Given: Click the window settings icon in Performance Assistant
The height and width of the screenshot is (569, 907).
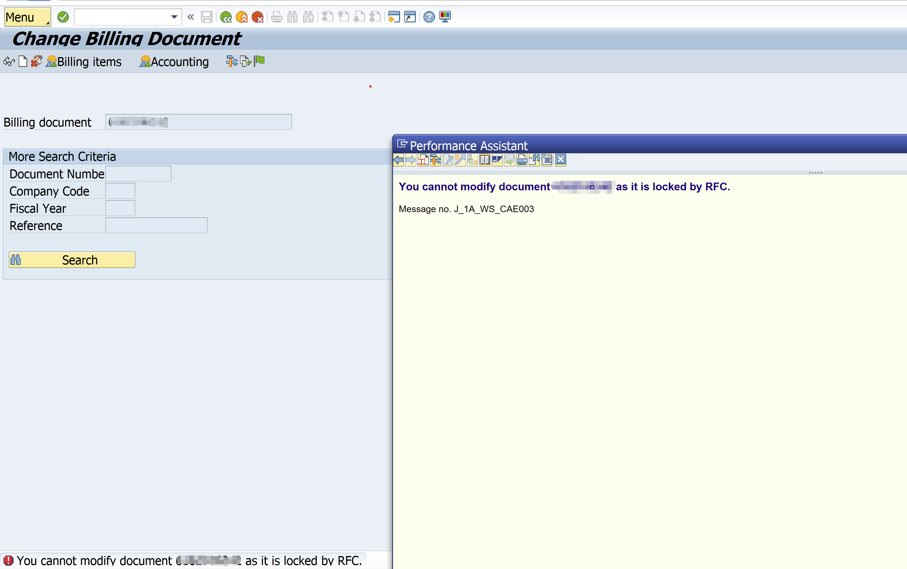Looking at the screenshot, I should [547, 160].
